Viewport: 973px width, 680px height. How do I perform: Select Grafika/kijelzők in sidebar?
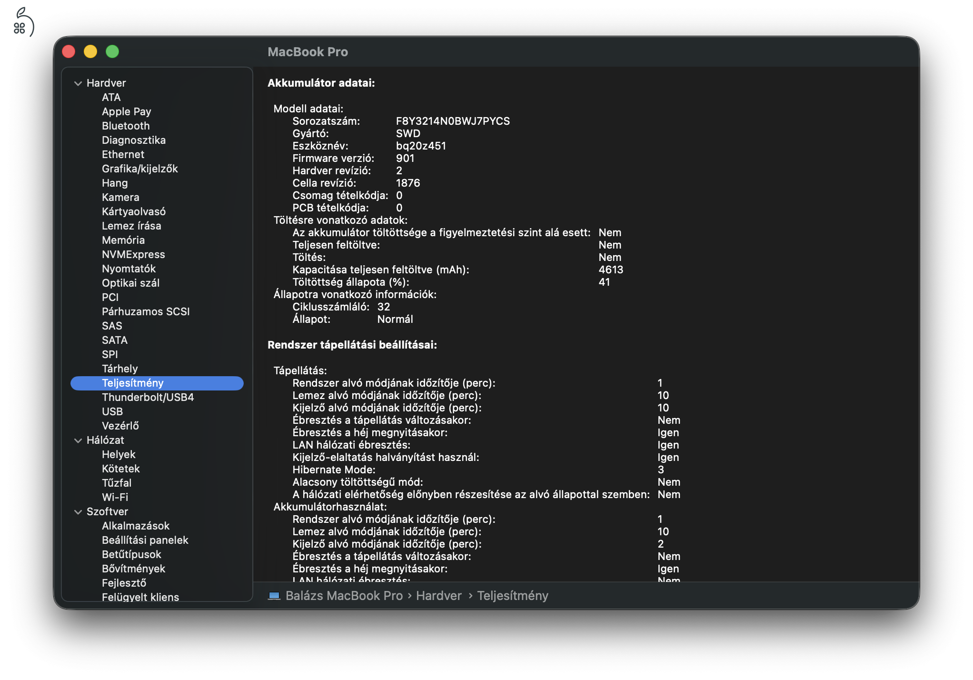point(139,169)
